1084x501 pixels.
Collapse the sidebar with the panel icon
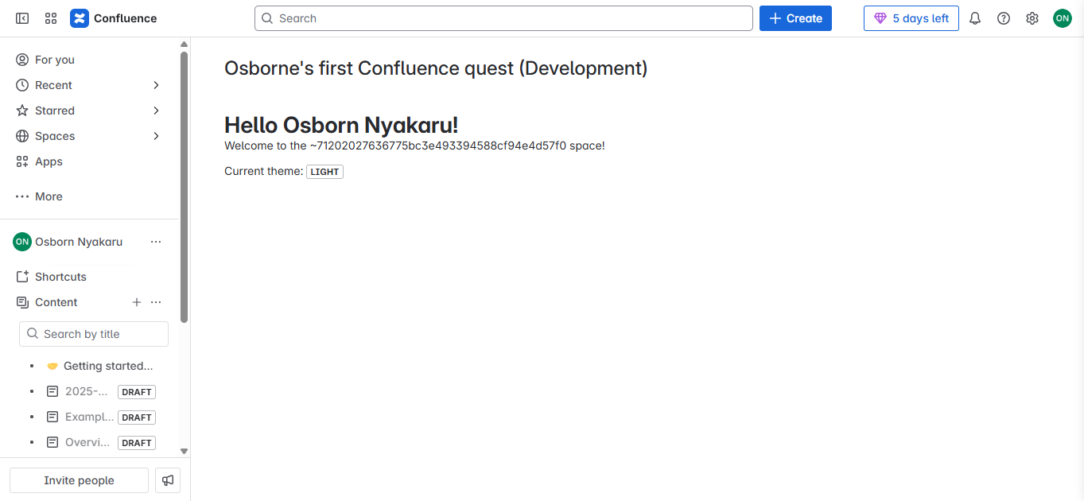pyautogui.click(x=22, y=18)
